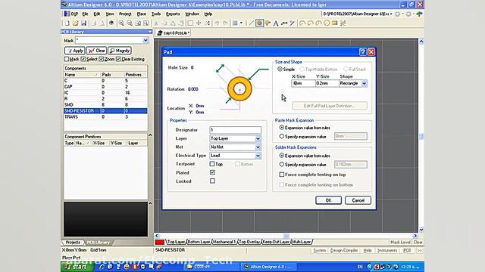Click the Save floppy disk icon
The image size is (485, 272).
(83, 23)
